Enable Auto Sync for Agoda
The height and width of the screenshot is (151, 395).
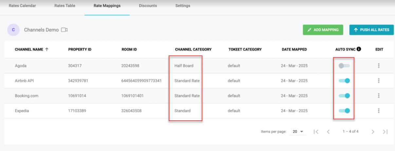[x=344, y=66]
